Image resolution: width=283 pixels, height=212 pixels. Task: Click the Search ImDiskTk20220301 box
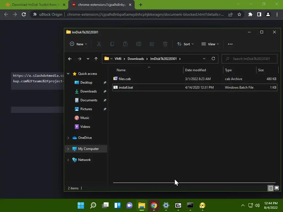(x=250, y=59)
